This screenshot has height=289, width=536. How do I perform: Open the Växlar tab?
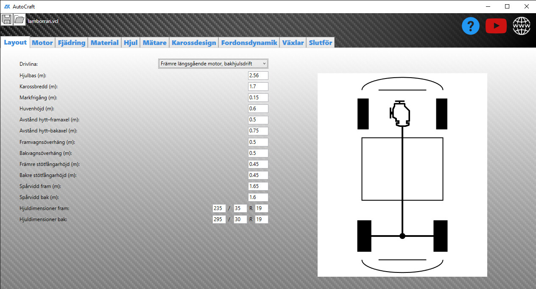[x=293, y=42]
